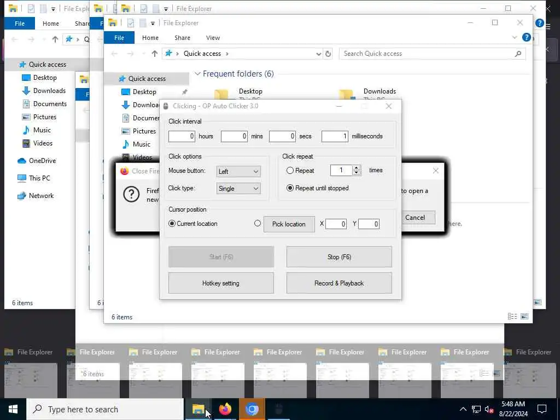Increase repeat times with the spinner arrows
The image size is (560, 420).
tap(356, 168)
